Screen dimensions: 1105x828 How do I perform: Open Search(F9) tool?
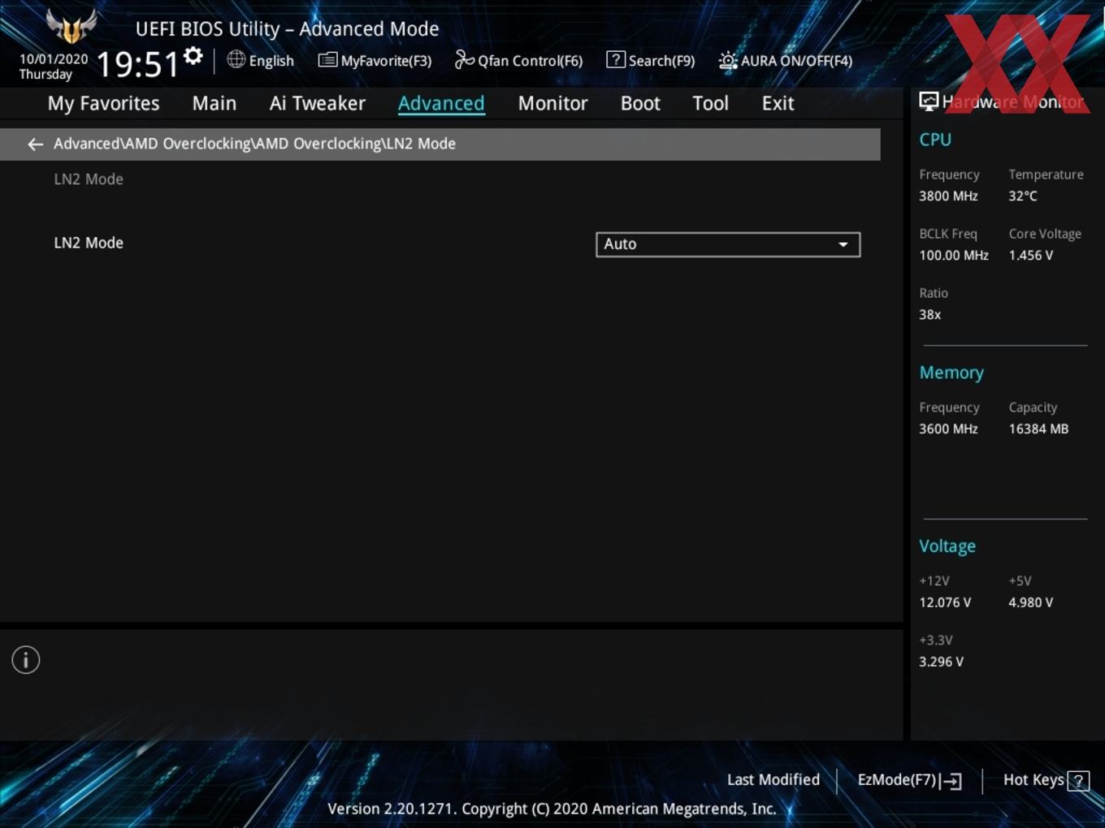coord(651,60)
